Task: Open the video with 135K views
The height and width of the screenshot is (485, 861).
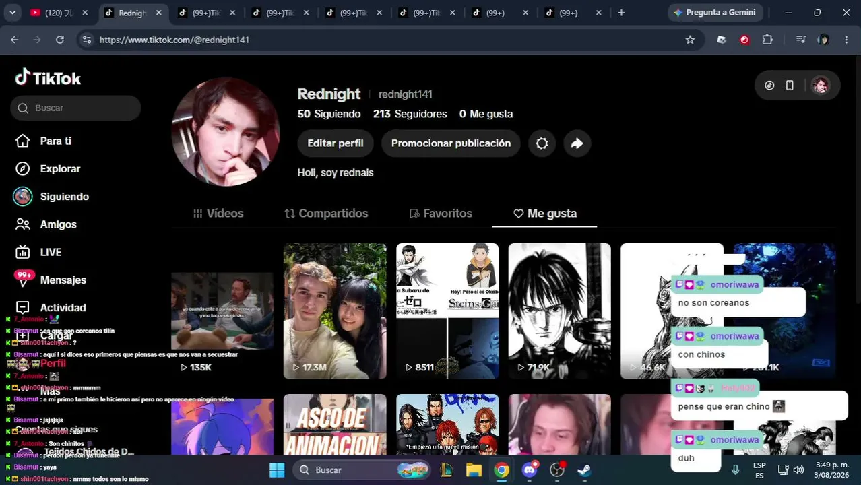Action: coord(222,311)
